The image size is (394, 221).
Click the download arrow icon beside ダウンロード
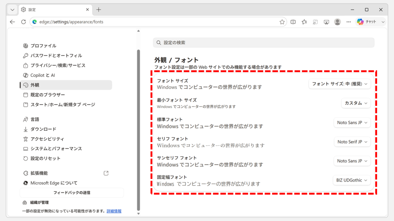(x=25, y=129)
